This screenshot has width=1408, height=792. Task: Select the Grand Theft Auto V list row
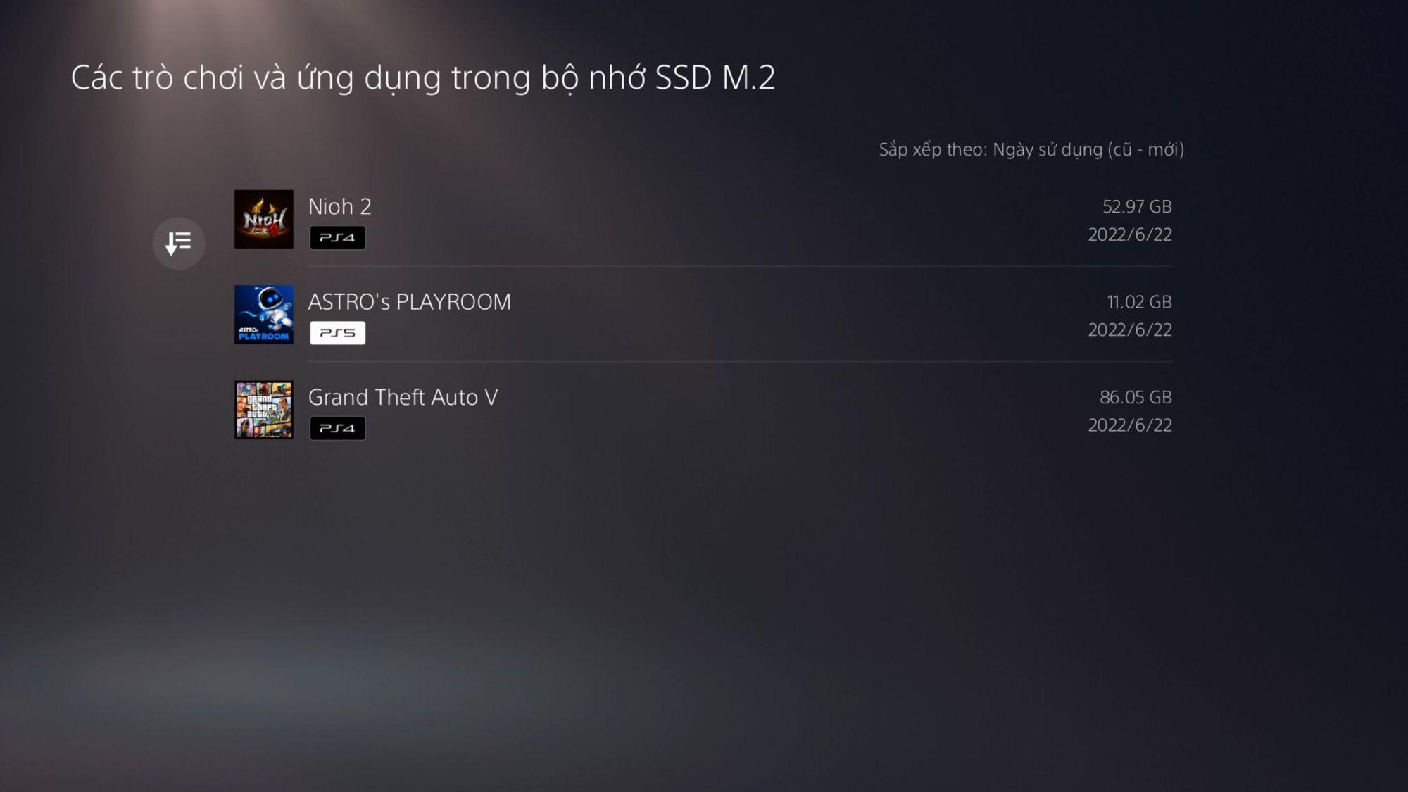pyautogui.click(x=703, y=410)
